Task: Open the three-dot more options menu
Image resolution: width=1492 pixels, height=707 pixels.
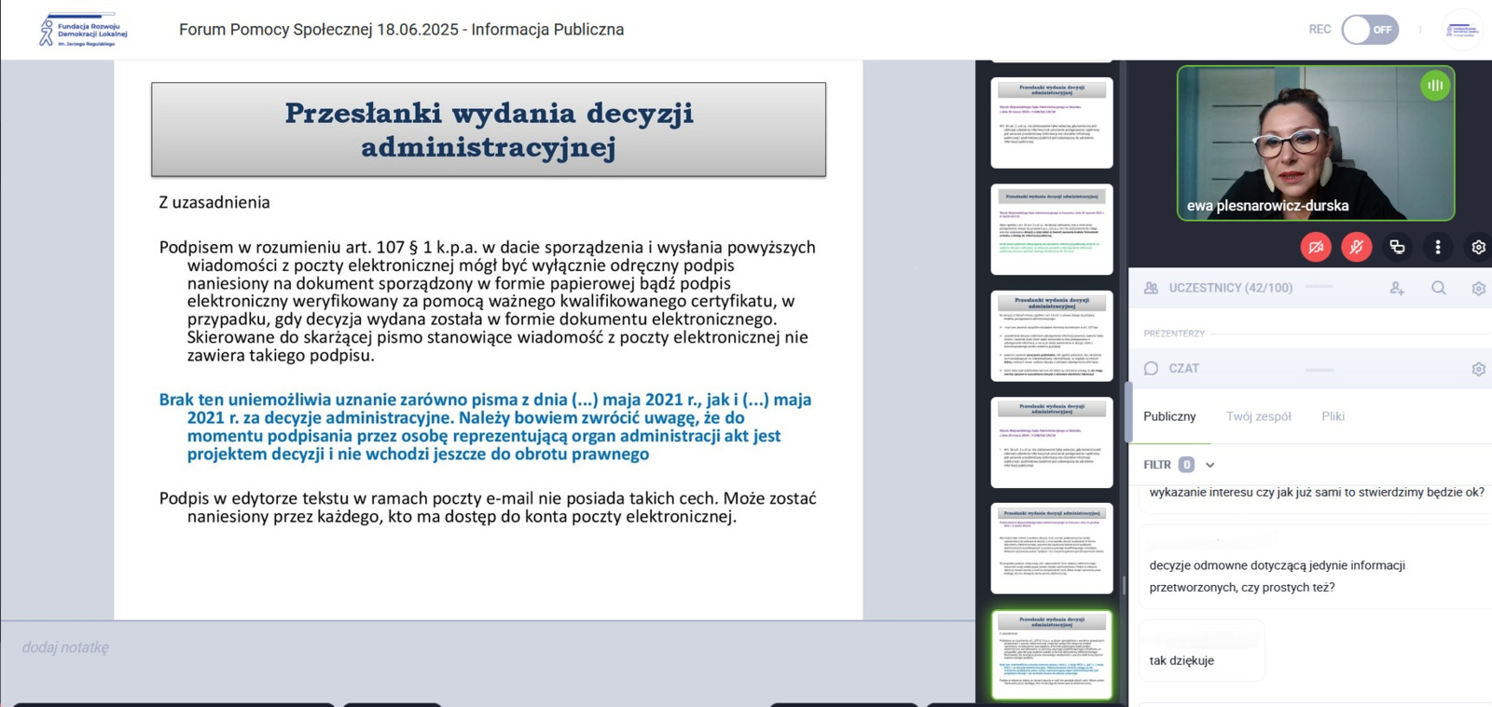Action: [1438, 247]
